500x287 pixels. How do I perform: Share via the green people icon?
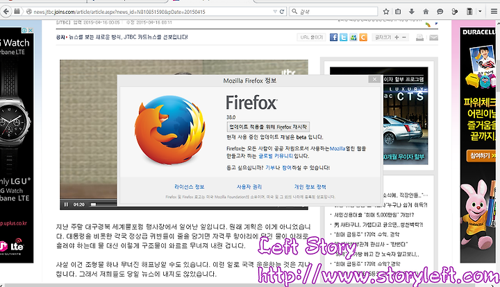(353, 37)
